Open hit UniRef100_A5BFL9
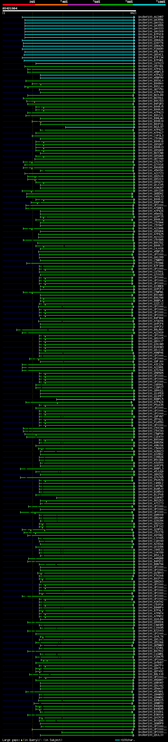 pos(151,72)
